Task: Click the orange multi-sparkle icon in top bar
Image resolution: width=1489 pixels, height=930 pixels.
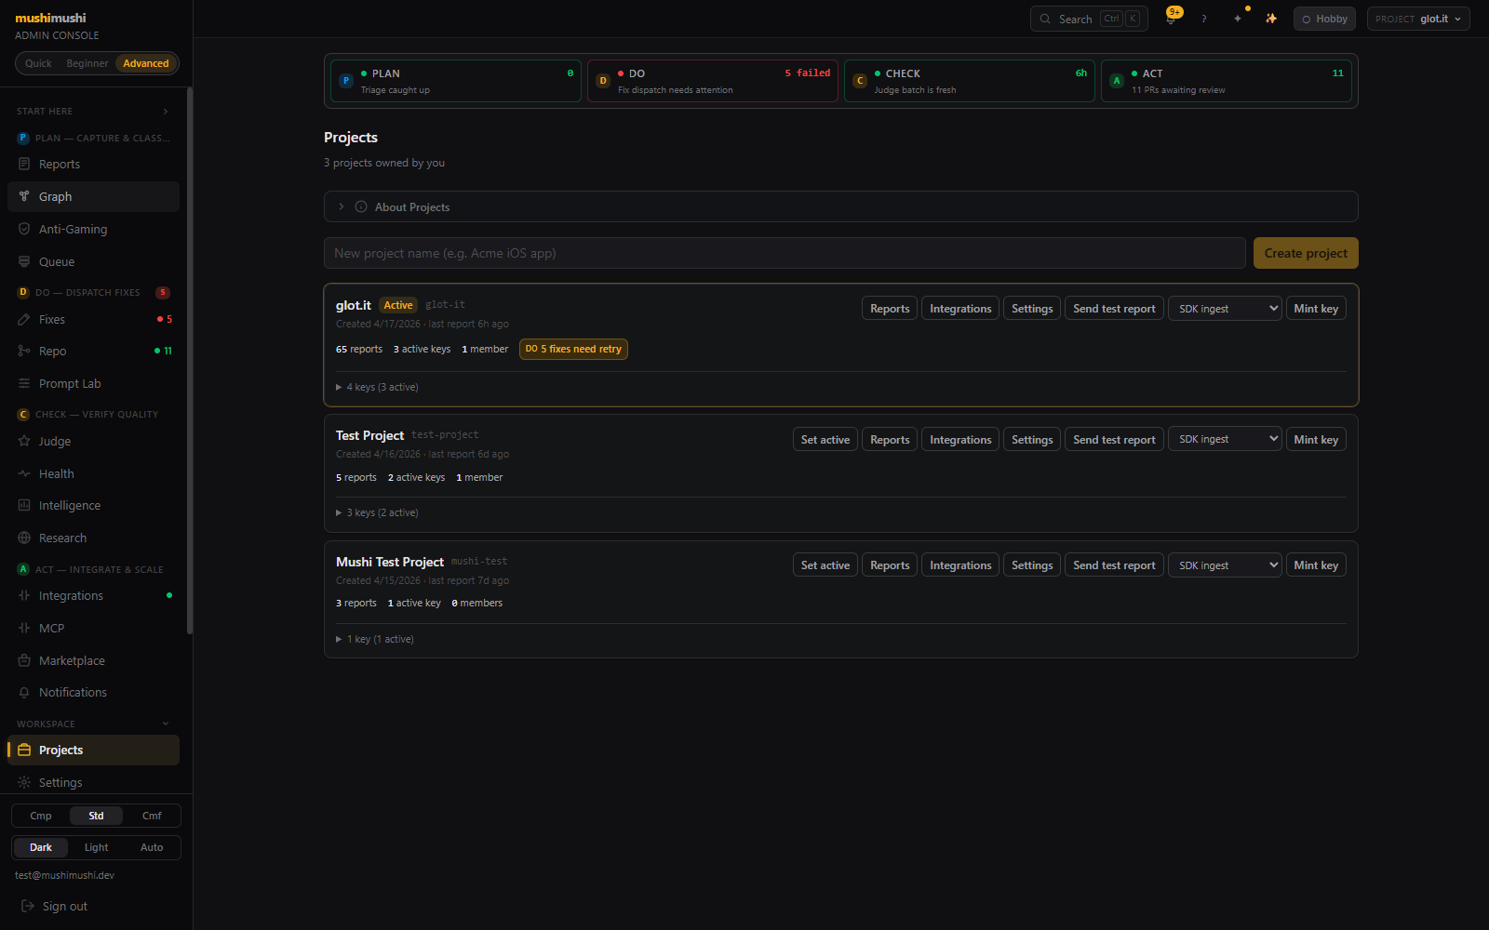Action: 1271,19
